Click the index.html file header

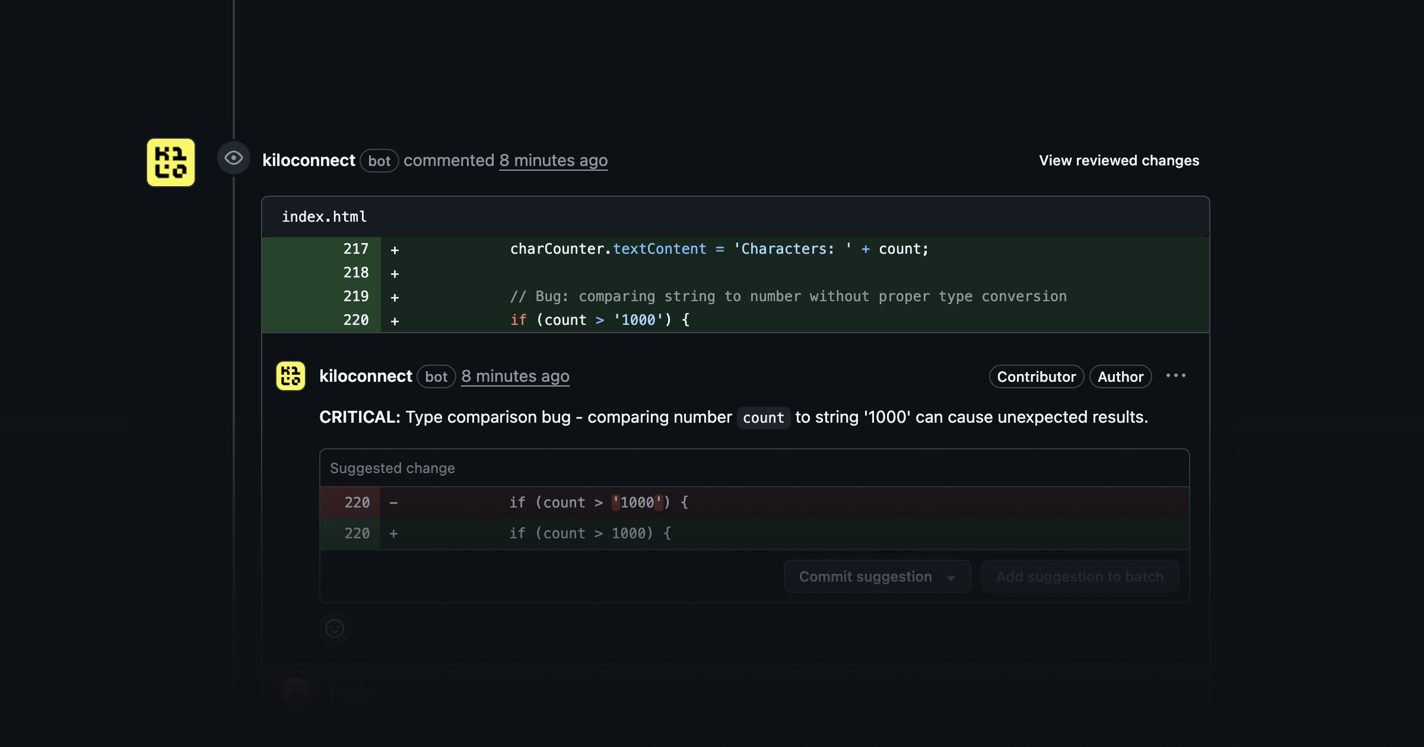(324, 216)
